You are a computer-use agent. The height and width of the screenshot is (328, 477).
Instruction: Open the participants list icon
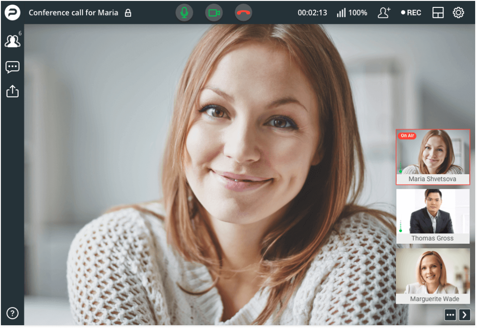pos(12,41)
